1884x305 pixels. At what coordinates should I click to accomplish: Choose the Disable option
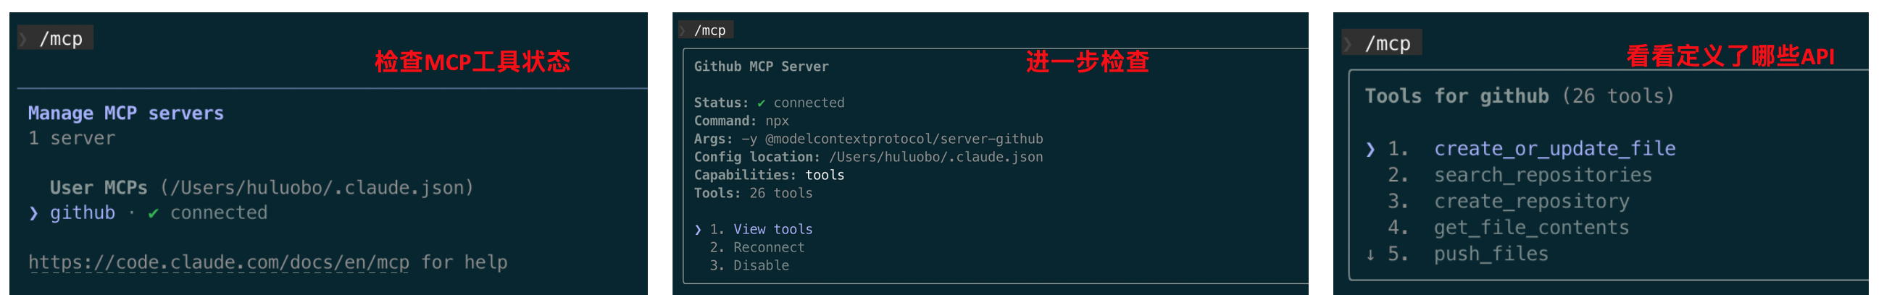click(761, 266)
